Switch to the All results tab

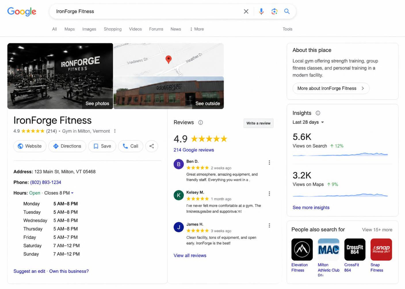(54, 29)
